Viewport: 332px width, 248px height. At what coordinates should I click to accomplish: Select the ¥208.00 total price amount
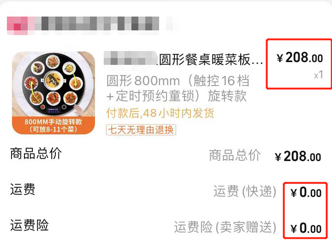(298, 156)
